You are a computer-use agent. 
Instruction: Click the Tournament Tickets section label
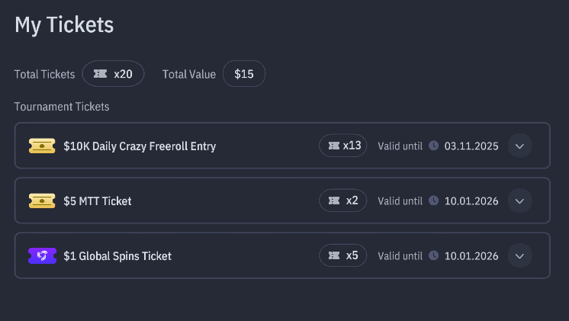coord(62,107)
